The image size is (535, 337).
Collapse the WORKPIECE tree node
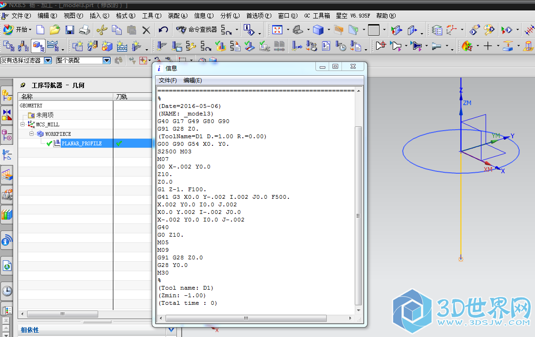(x=31, y=134)
